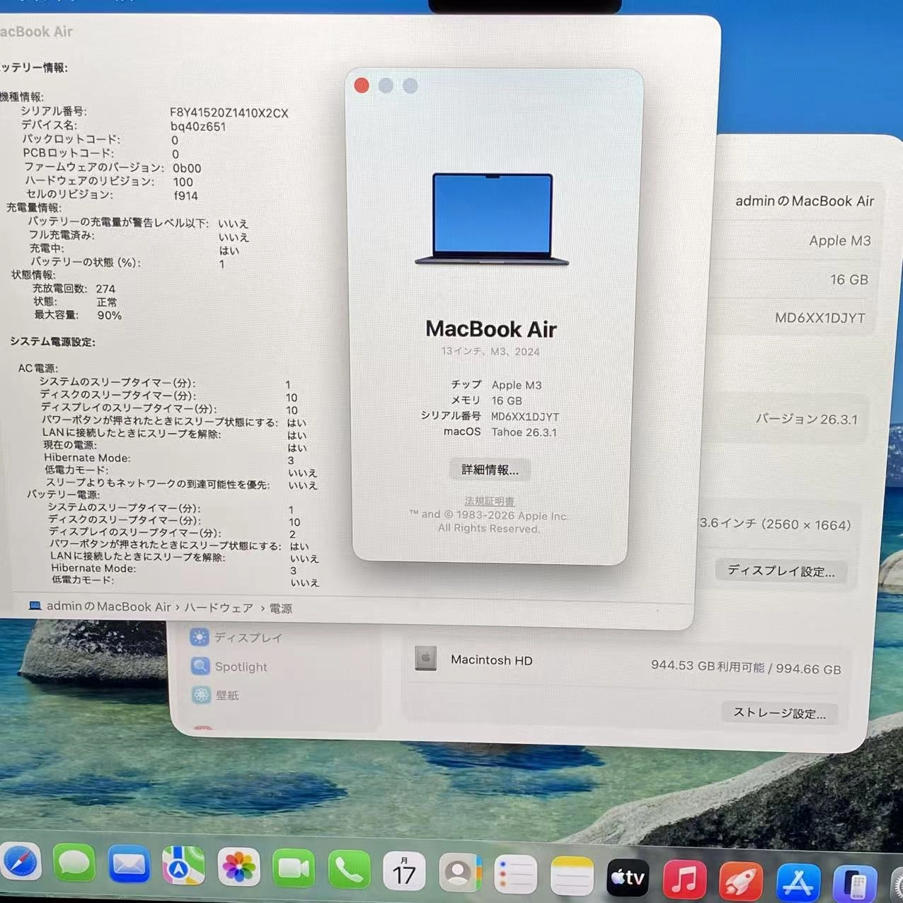Open the Notes app in the Dock
The height and width of the screenshot is (903, 903).
pos(572,877)
